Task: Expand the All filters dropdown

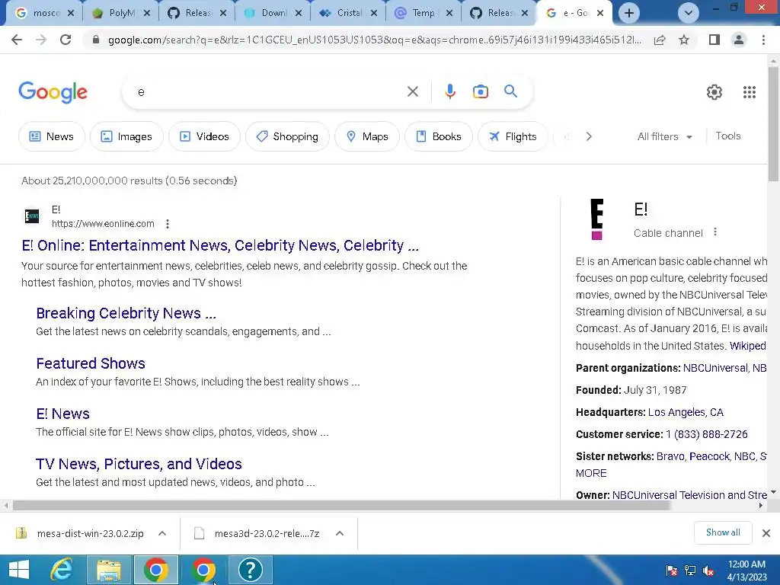Action: [x=664, y=136]
